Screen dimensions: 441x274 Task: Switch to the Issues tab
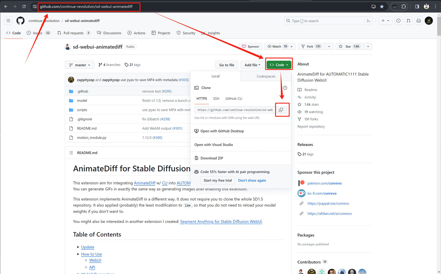click(x=39, y=33)
